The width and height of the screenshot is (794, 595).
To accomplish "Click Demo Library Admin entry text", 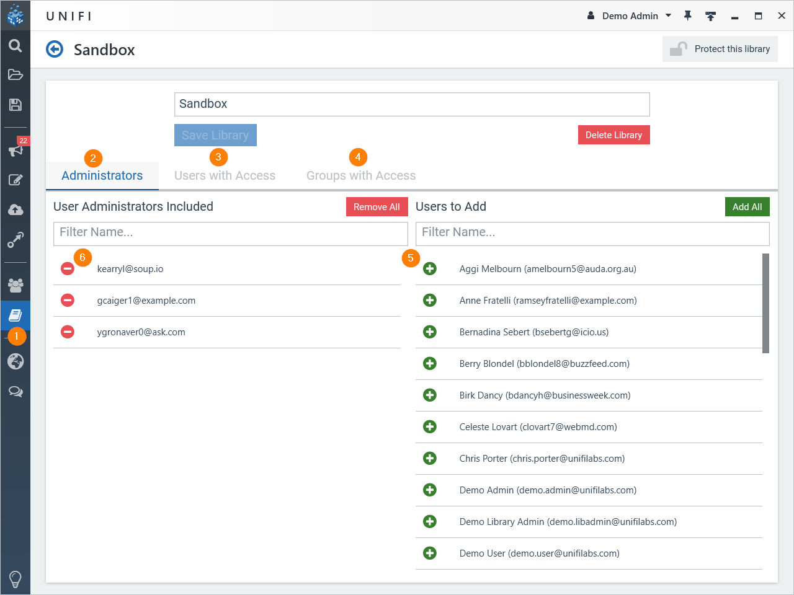I will [568, 522].
